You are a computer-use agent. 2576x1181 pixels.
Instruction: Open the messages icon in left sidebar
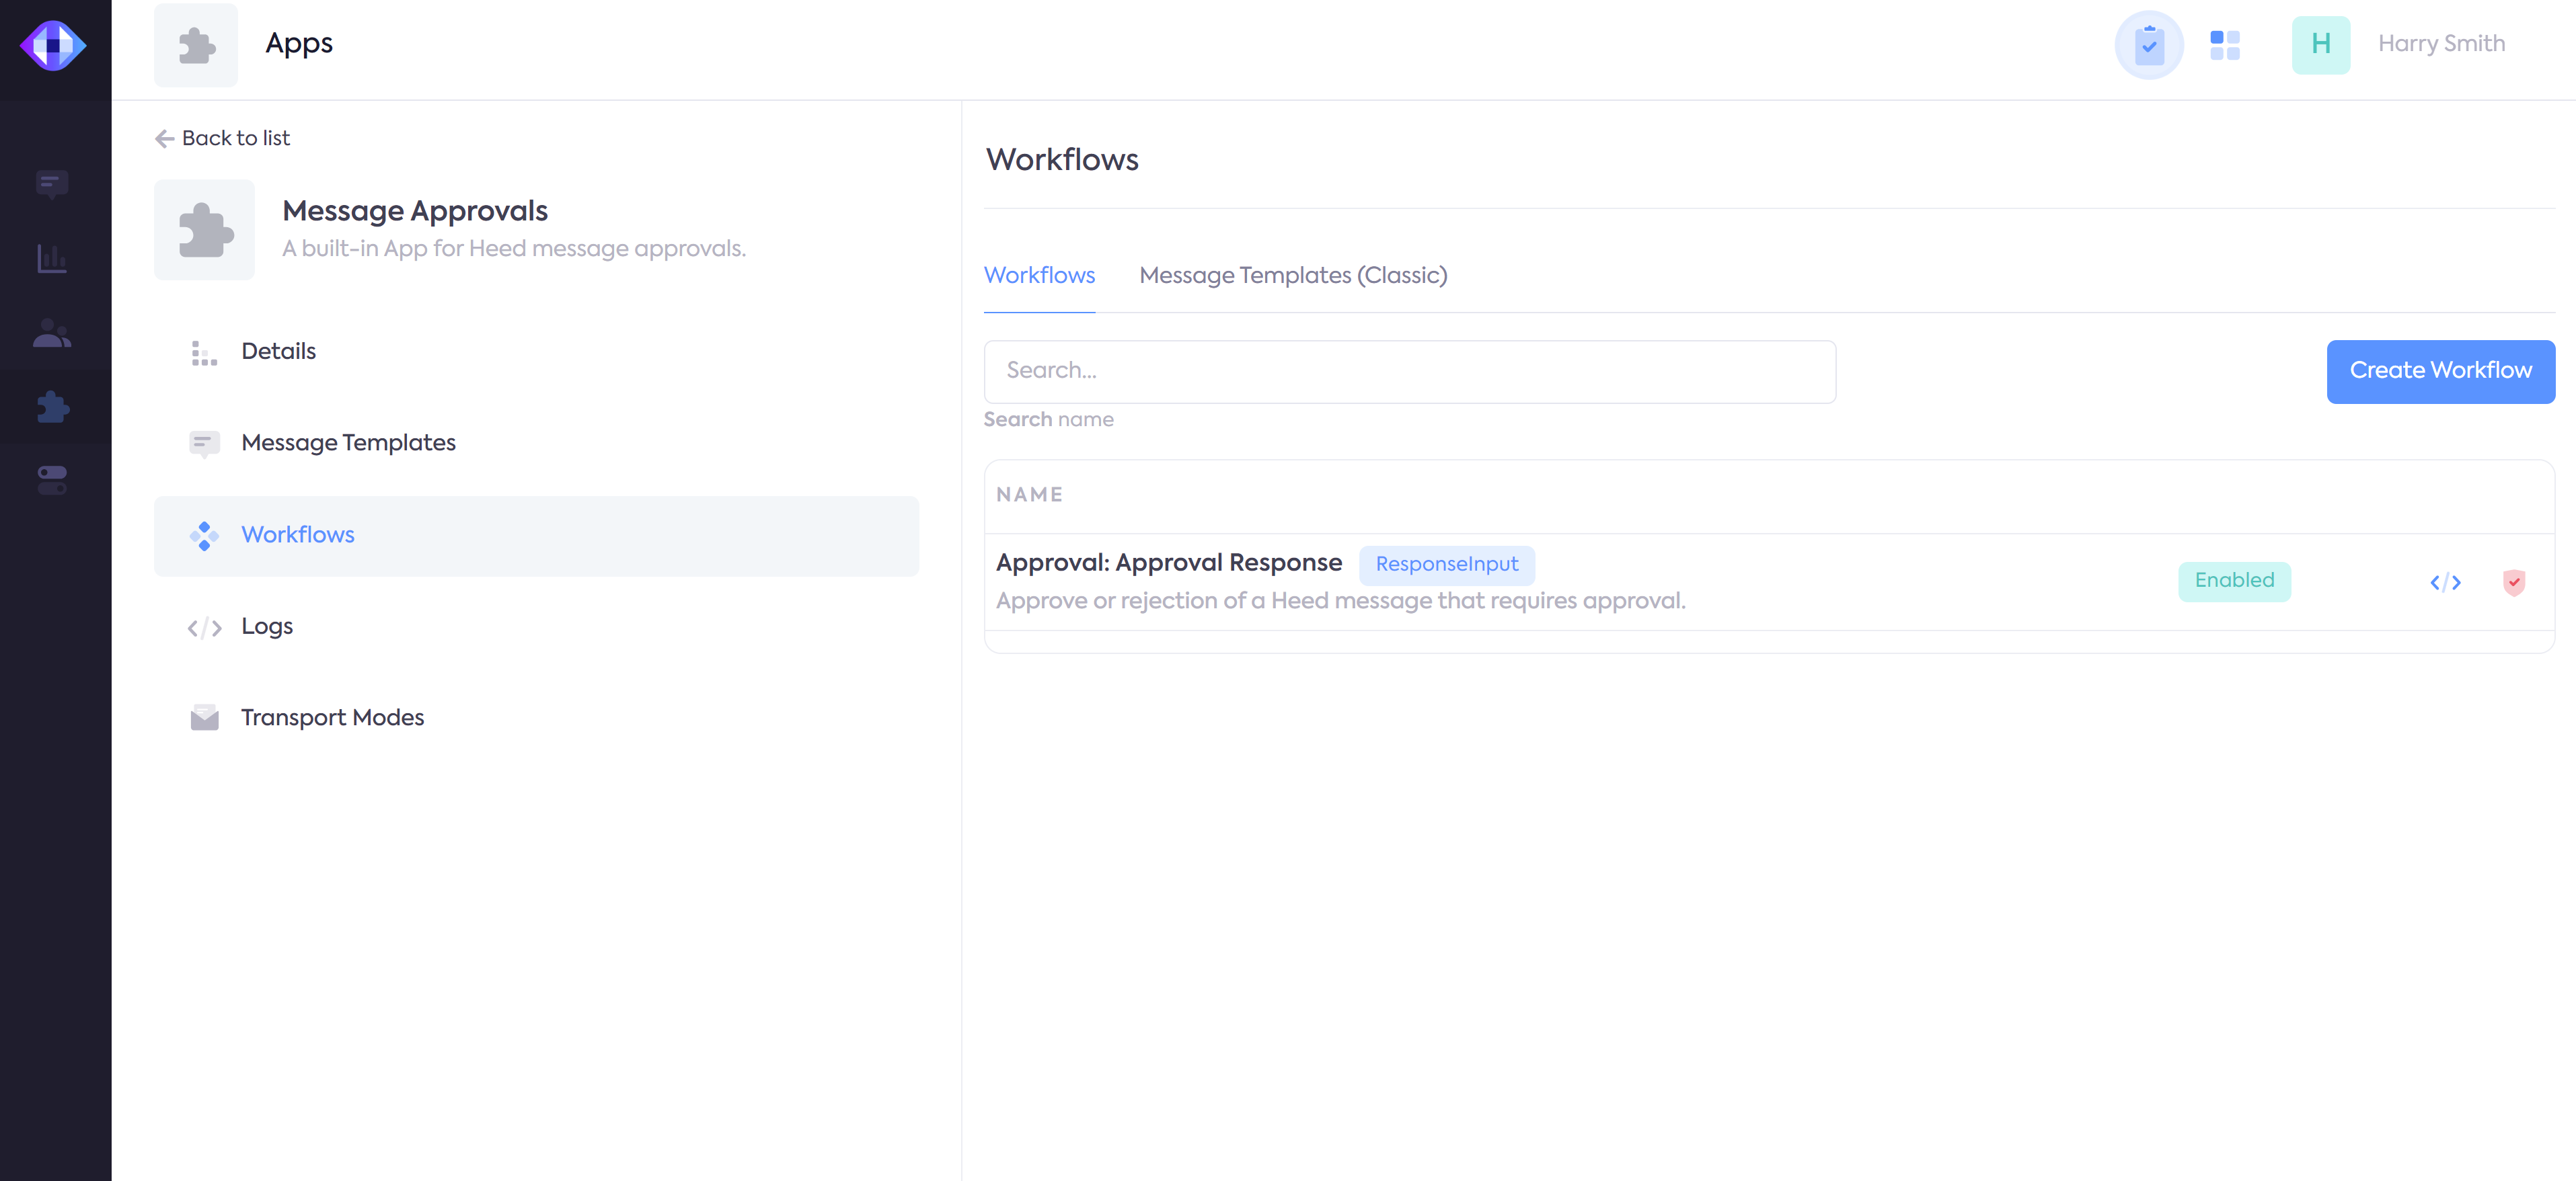[x=52, y=184]
